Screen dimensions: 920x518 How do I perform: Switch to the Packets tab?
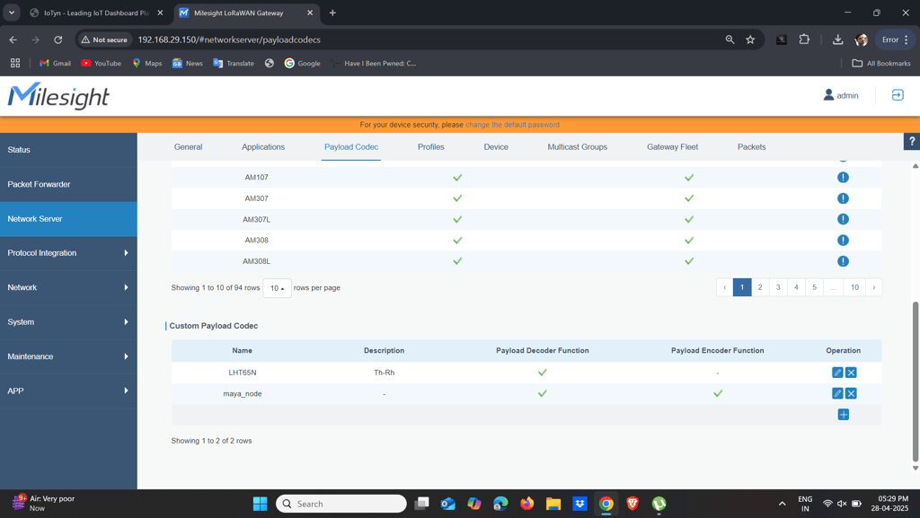[x=752, y=147]
